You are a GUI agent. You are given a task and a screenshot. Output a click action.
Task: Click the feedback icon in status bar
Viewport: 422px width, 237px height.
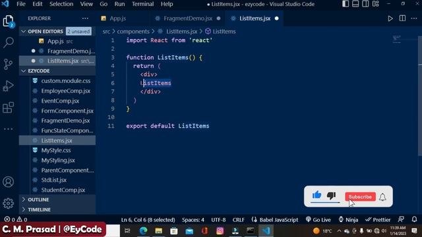[x=401, y=219]
